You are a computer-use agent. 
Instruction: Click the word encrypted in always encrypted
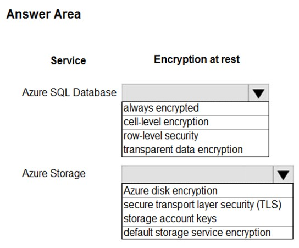click(x=178, y=108)
